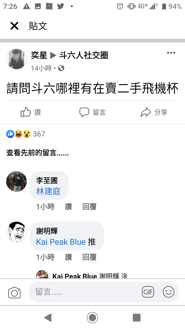Like 李至圃's comment with 讚
The image size is (185, 330).
click(x=68, y=207)
